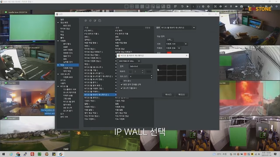This screenshot has width=280, height=157.
Task: Collapse the 영상 화면 tree node arrow
Action: pos(58,23)
